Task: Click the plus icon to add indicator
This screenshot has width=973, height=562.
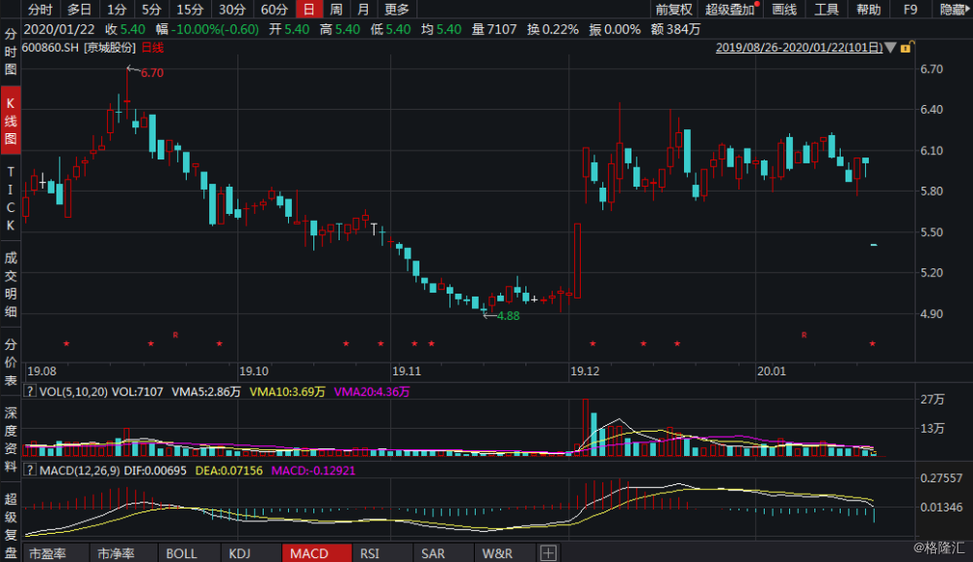Action: point(548,553)
